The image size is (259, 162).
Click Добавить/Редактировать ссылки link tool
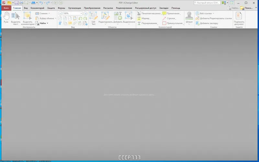click(x=214, y=18)
